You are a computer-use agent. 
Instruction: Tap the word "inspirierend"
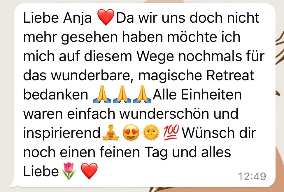[x=62, y=133]
